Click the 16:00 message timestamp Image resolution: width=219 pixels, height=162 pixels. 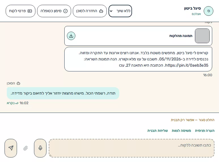click(208, 75)
